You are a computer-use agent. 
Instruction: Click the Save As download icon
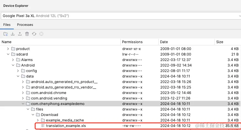click(13, 34)
